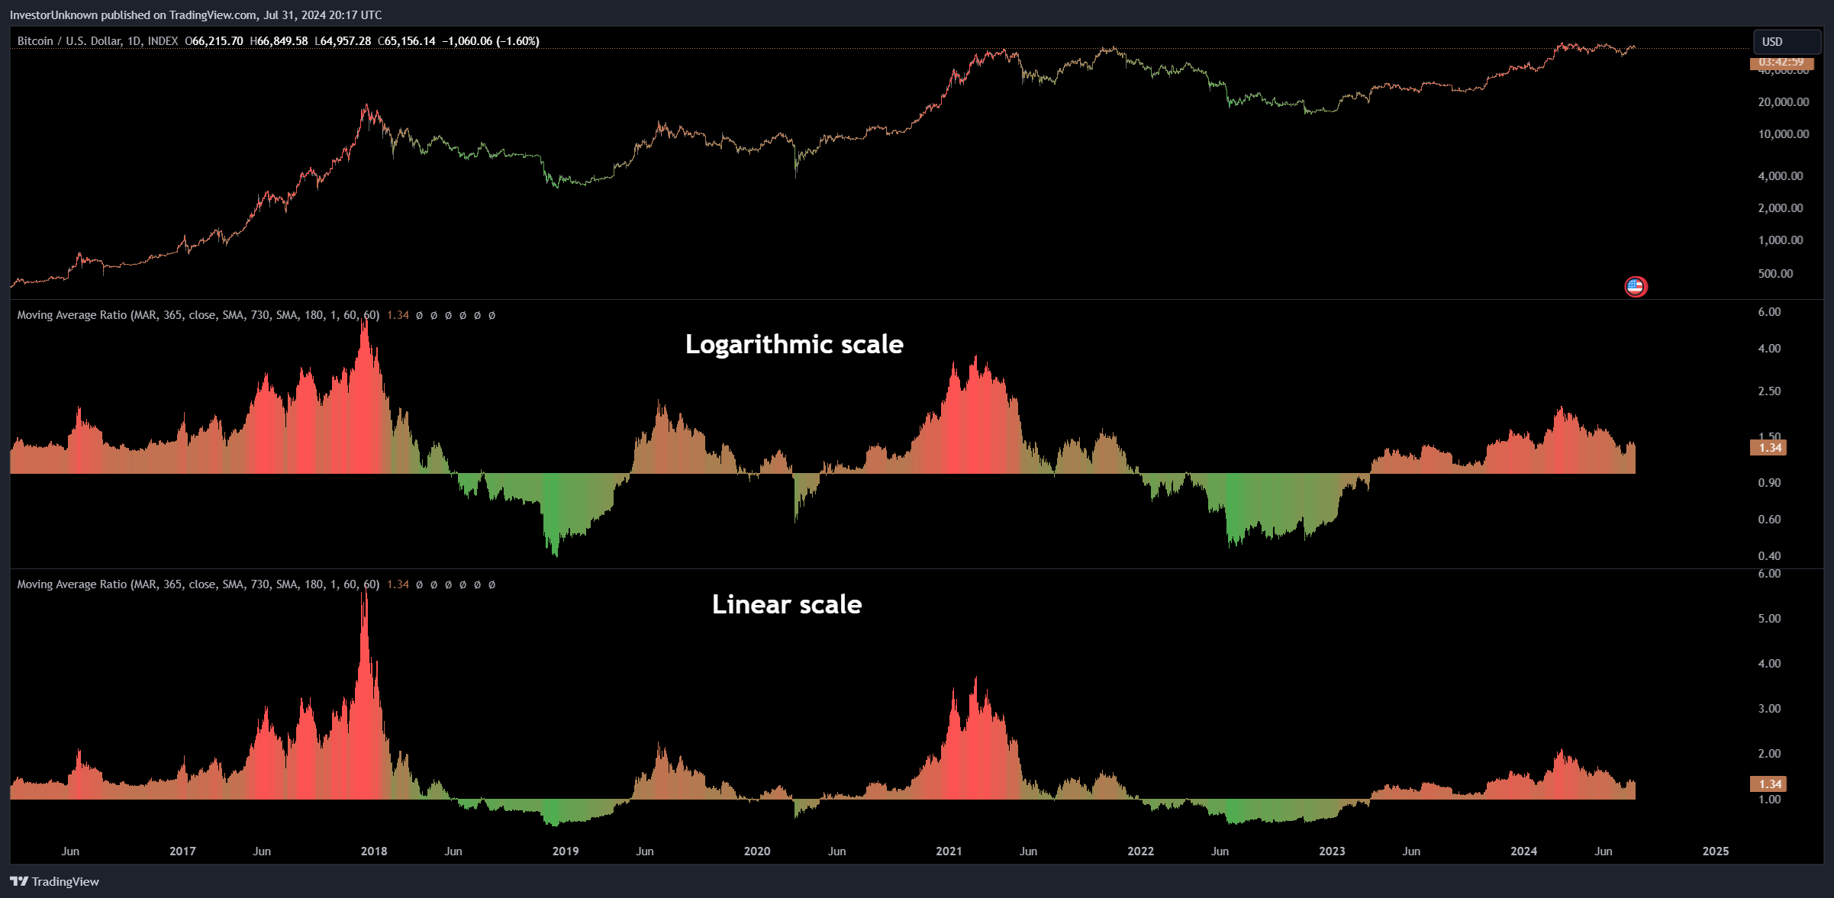1834x898 pixels.
Task: Click the close price C65,156.14 value
Action: tap(407, 41)
